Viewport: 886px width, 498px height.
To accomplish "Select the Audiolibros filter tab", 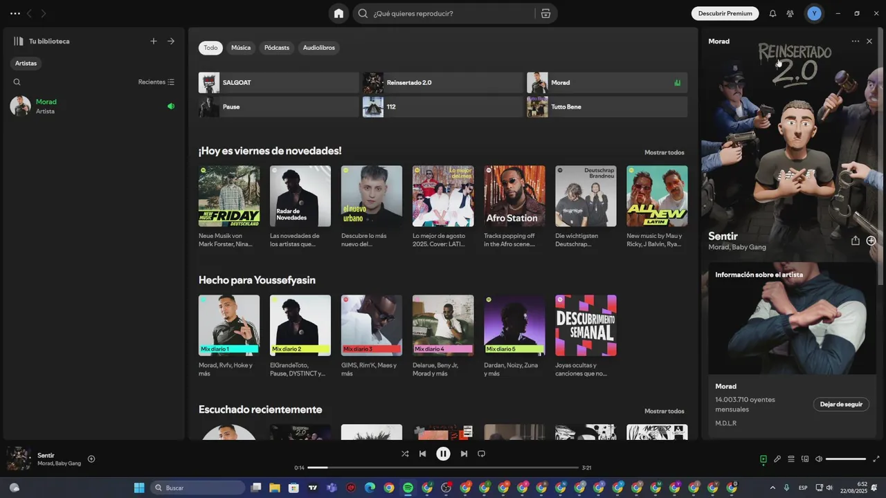I will pyautogui.click(x=319, y=48).
